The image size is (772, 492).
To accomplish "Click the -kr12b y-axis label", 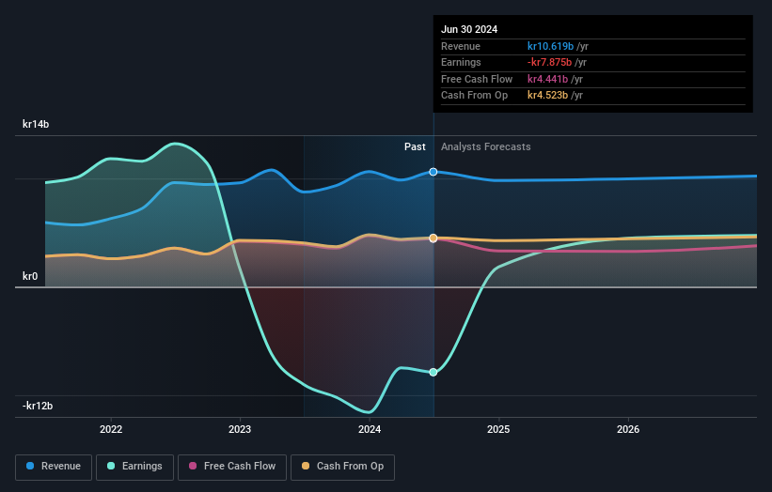I will 38,406.
